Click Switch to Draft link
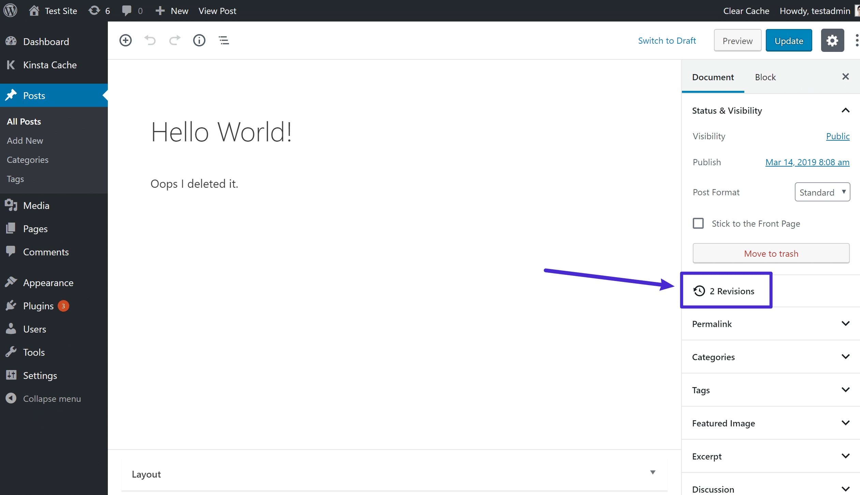 (667, 40)
